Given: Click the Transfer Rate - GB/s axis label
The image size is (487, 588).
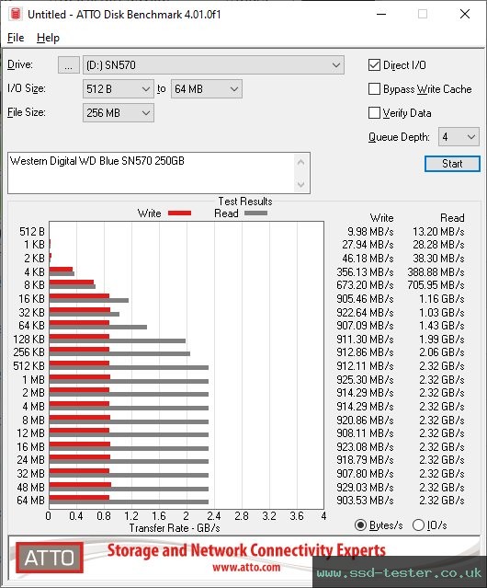Looking at the screenshot, I should pyautogui.click(x=175, y=528).
